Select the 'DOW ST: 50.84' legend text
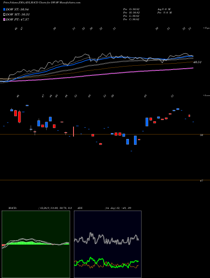This screenshot has width=210, height=278. point(17,9)
